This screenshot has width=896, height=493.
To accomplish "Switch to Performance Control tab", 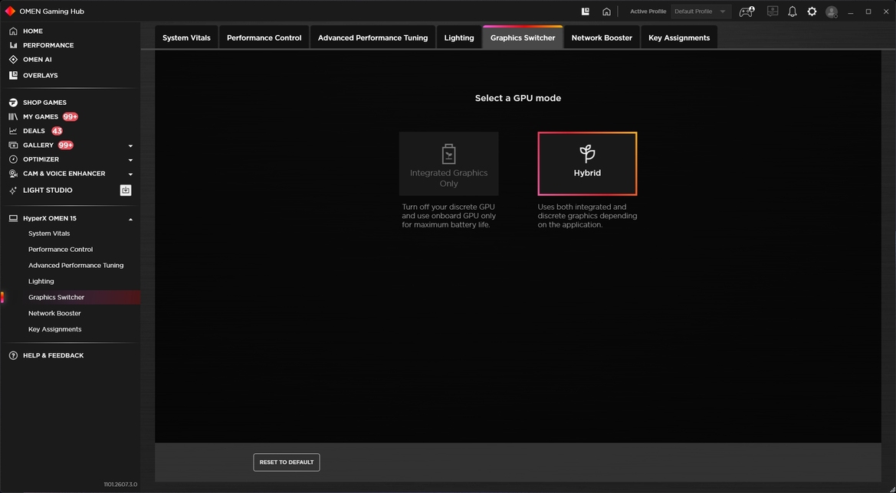I will tap(264, 38).
